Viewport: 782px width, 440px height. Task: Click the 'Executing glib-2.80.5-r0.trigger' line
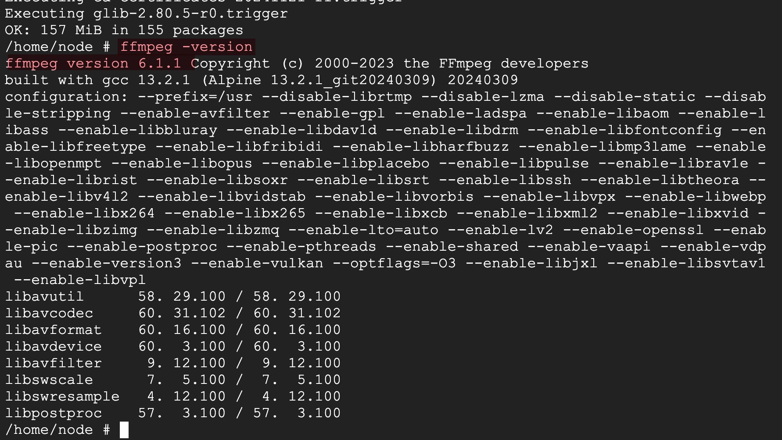[x=146, y=14]
